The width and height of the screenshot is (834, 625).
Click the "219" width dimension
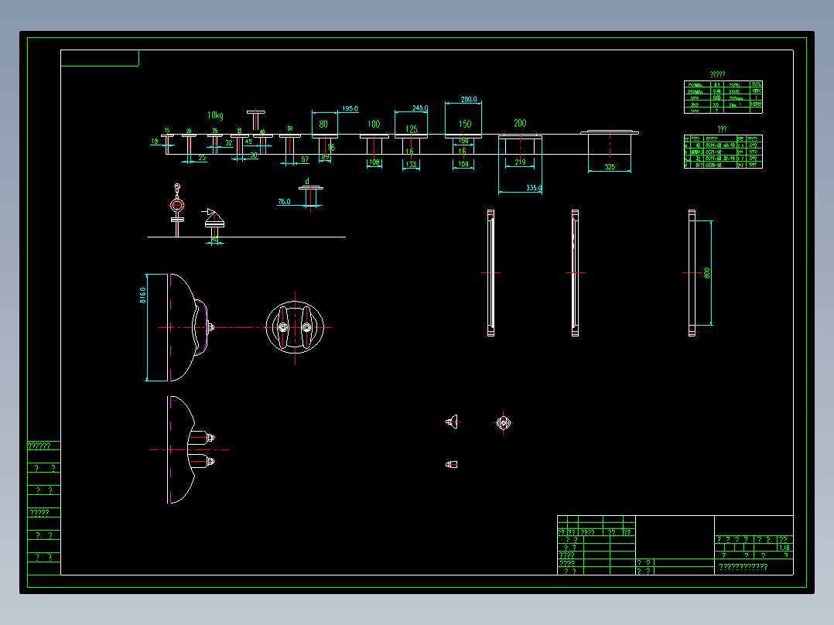tap(520, 162)
